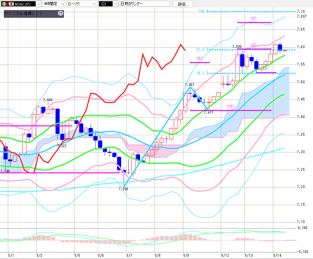Click the 7.50 tick on price axis
This screenshot has height=259, width=313.
coord(301,82)
